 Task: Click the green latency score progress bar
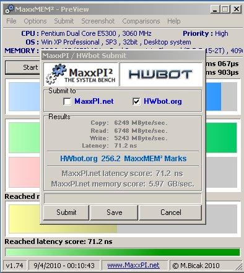point(123,252)
